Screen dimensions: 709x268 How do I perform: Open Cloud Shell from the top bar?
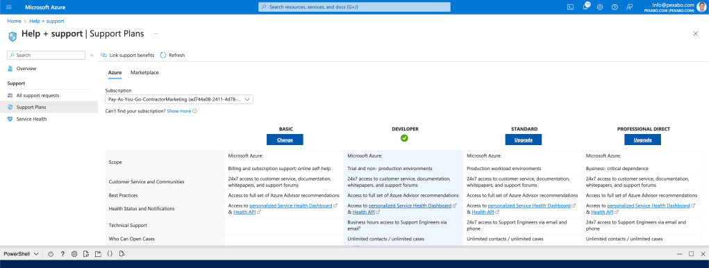click(x=571, y=7)
